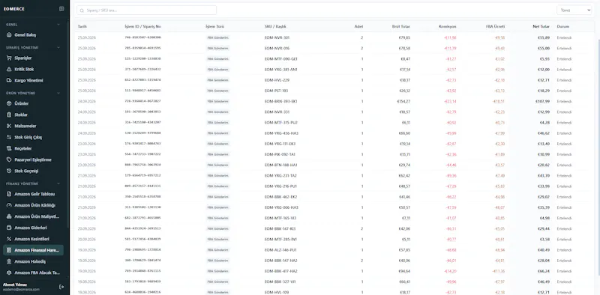600x295 pixels.
Task: Open the Amazon Kesintileri percent icon
Action: (9, 239)
